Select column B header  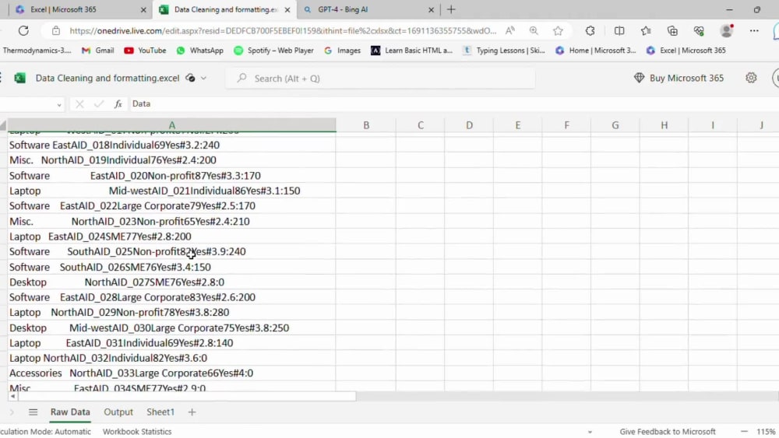[366, 125]
